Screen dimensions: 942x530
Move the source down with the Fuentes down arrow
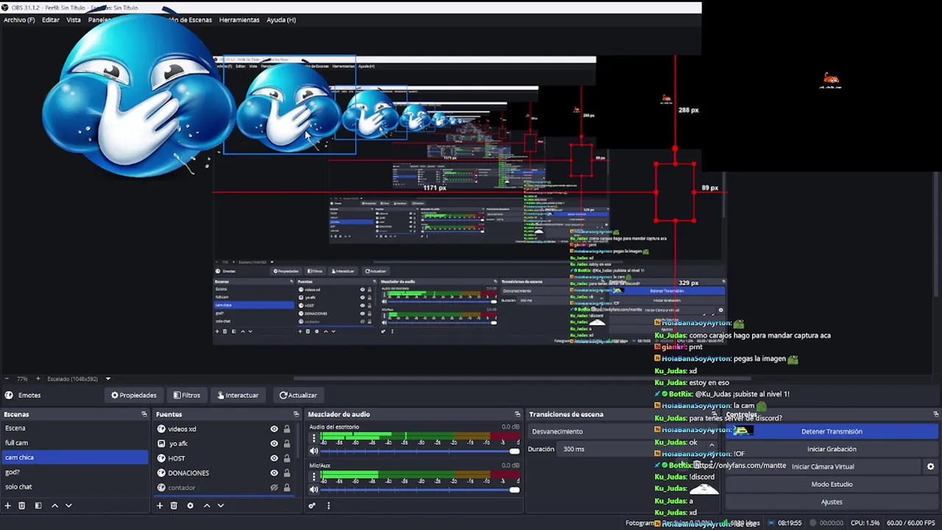coord(220,506)
